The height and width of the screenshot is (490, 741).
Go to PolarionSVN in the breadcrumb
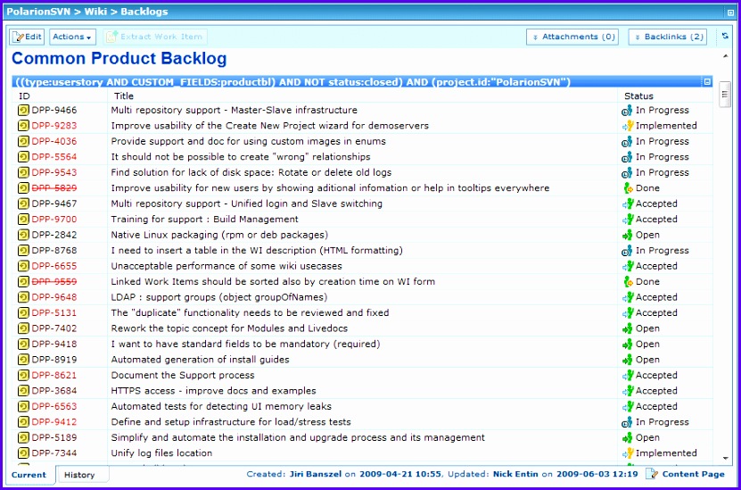[x=37, y=12]
